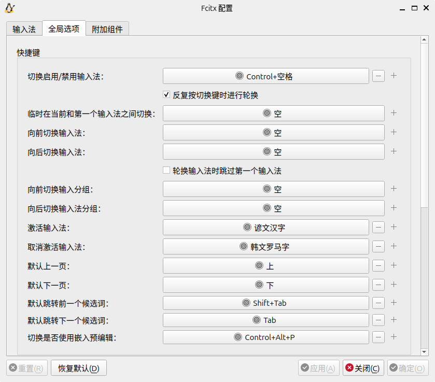Click the plus icon in the 向后切换输入法分组 row
Screen dimensions: 435x382
click(x=394, y=208)
